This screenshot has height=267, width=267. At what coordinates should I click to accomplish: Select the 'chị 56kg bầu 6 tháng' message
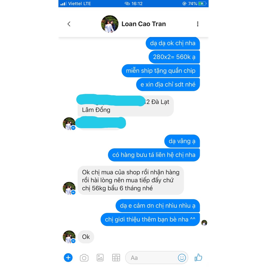point(131,180)
